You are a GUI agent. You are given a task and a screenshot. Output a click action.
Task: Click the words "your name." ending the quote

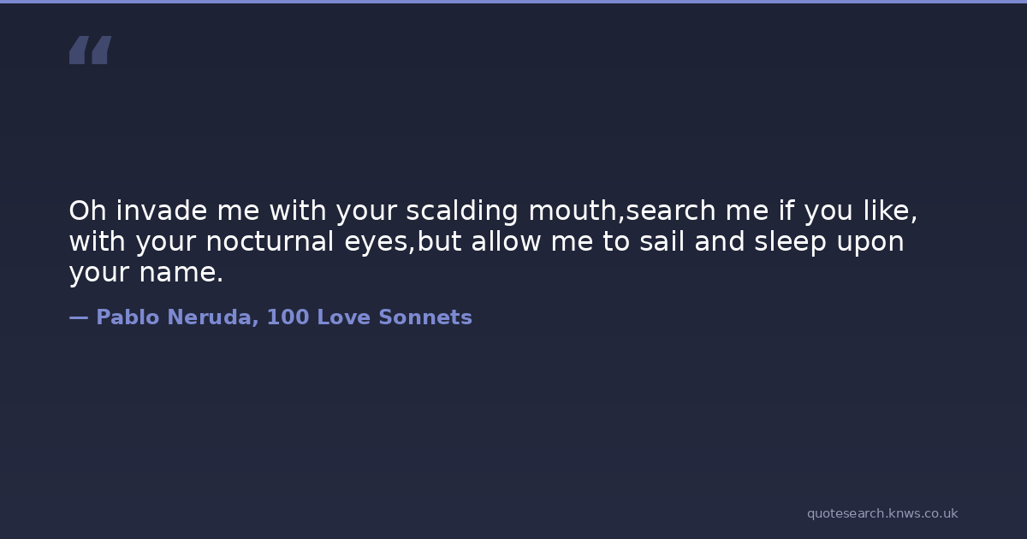point(145,273)
